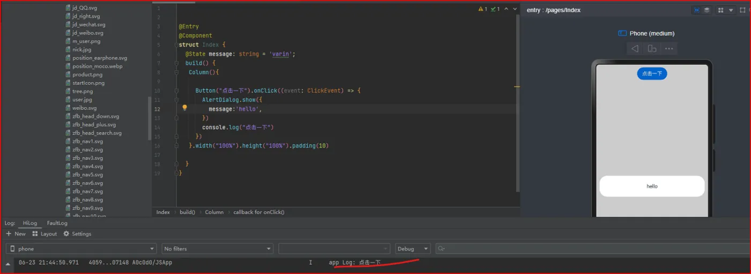This screenshot has height=274, width=751.
Task: Fold the build() function block
Action: 176,63
